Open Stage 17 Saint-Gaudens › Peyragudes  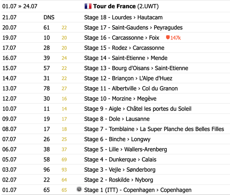pyautogui.click(x=133, y=28)
